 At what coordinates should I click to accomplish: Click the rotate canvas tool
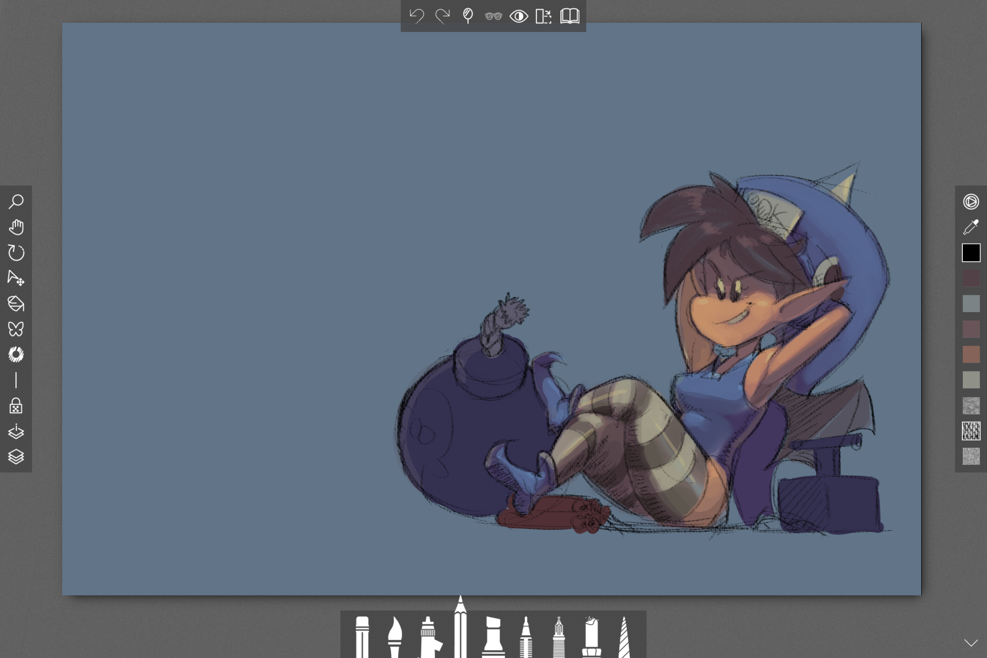16,253
